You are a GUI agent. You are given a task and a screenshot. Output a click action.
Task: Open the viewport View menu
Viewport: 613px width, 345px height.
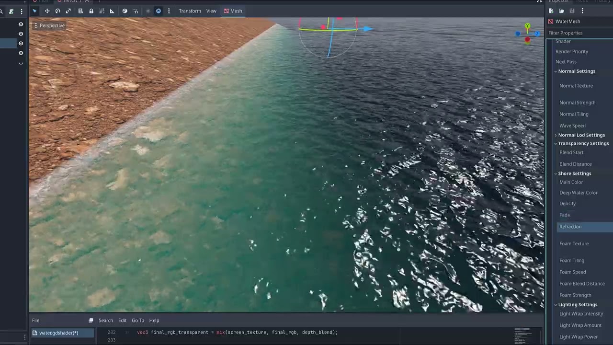211,11
